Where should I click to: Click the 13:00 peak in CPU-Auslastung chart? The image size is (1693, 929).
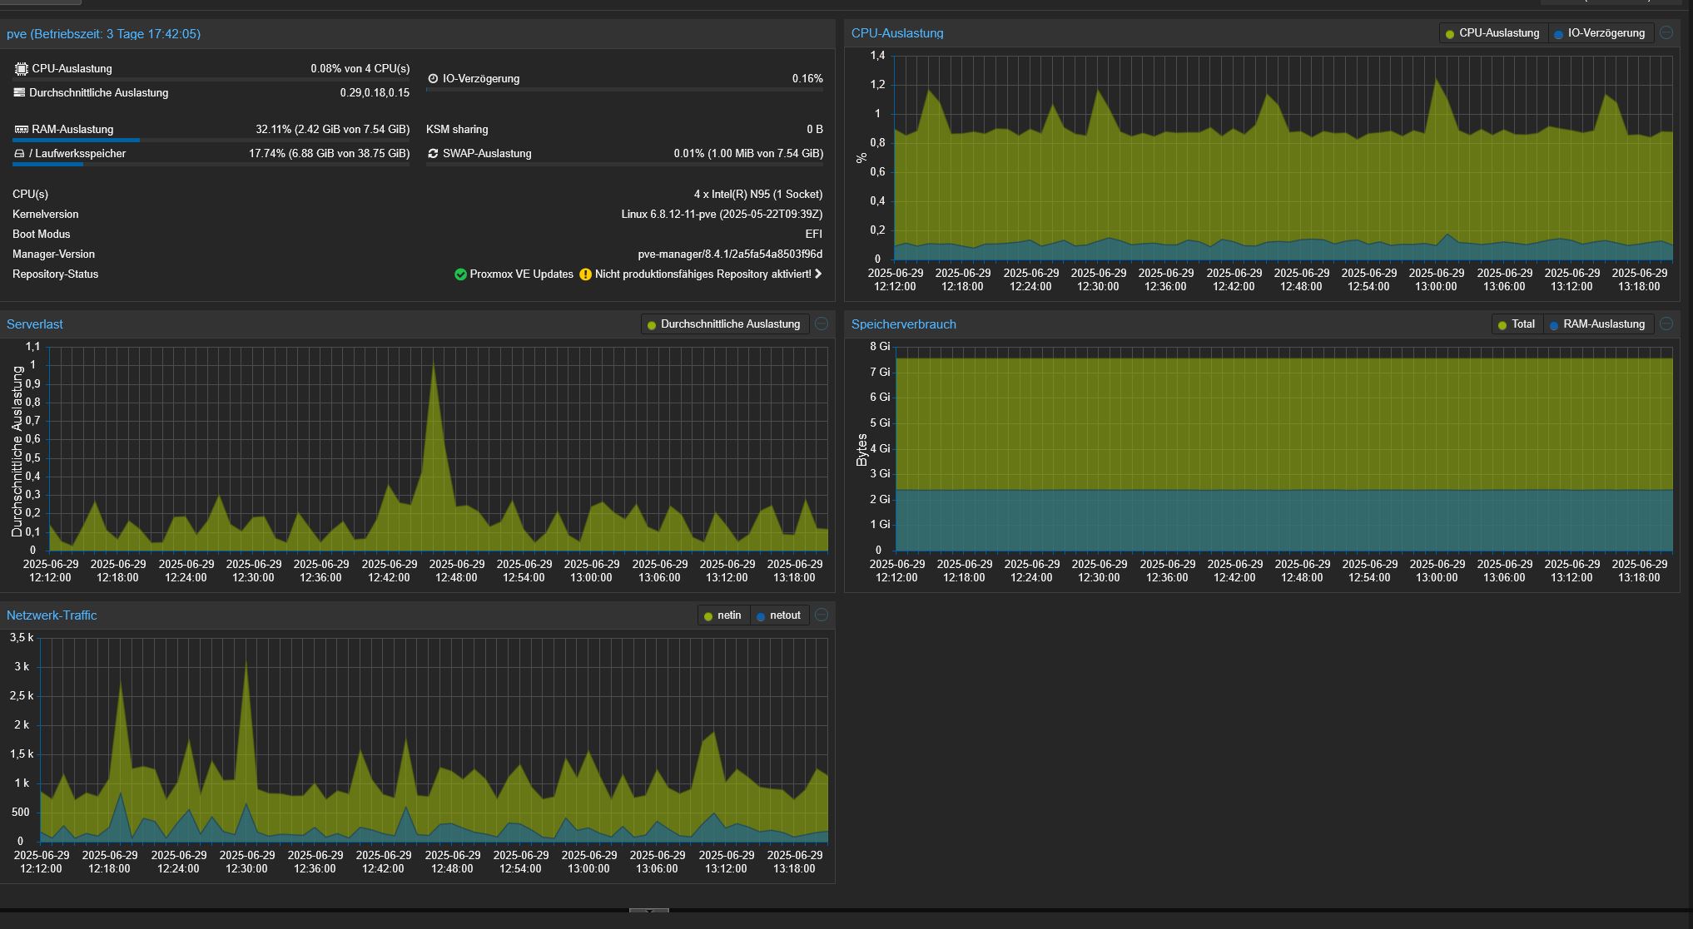pyautogui.click(x=1436, y=80)
